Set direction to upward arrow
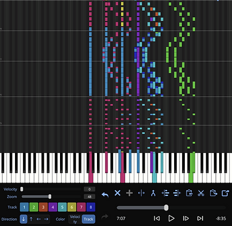 coord(31,219)
